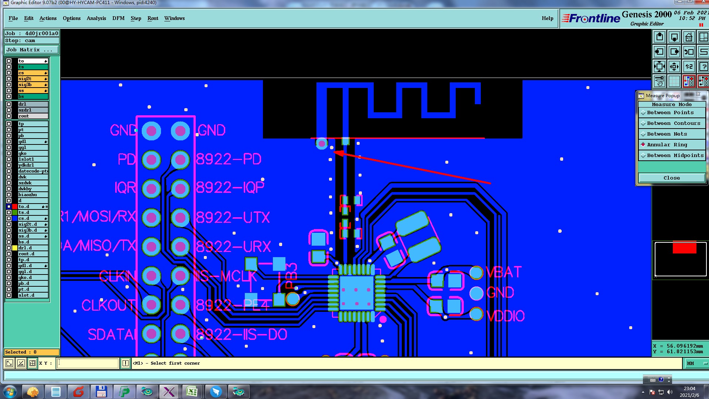Screen dimensions: 709x399
Task: Click the 1:2 zoom scale icon
Action: click(x=689, y=67)
